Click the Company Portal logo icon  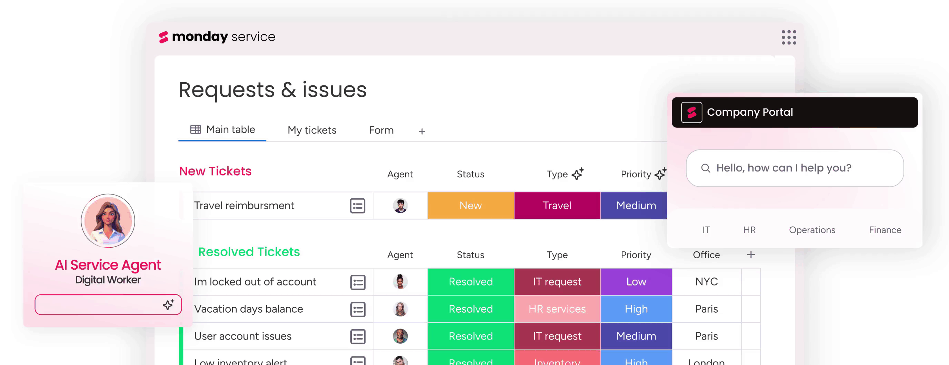691,112
